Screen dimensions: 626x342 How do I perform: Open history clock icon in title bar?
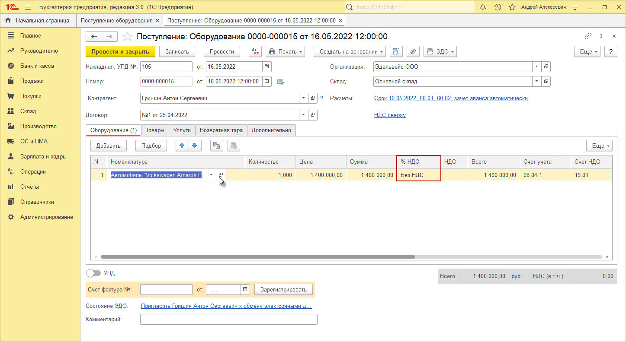coord(498,7)
